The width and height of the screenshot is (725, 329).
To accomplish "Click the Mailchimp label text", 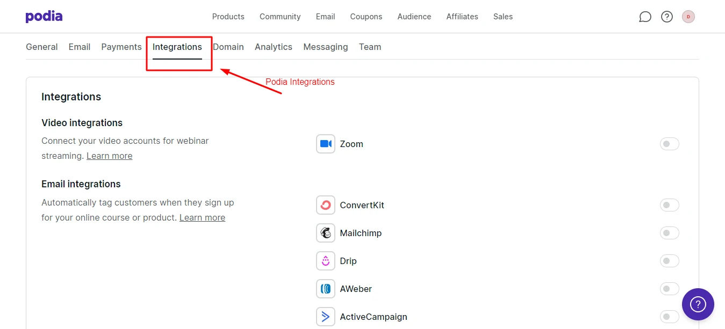I will pyautogui.click(x=361, y=233).
